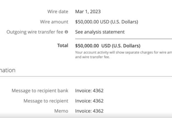Click the Total $50,000.00 USD amount
This screenshot has width=172, height=118.
(x=108, y=46)
